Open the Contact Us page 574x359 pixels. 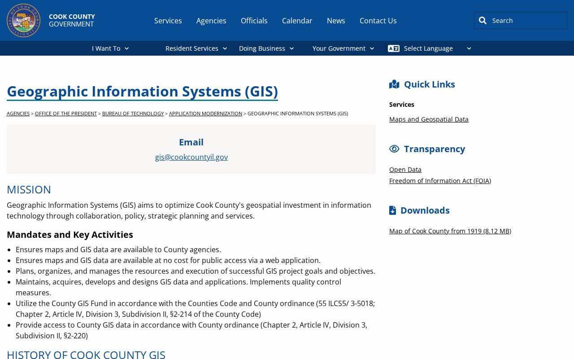point(378,21)
